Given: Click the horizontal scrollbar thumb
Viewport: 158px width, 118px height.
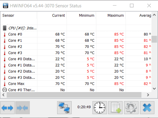Looking at the screenshot, I should pos(74,95).
